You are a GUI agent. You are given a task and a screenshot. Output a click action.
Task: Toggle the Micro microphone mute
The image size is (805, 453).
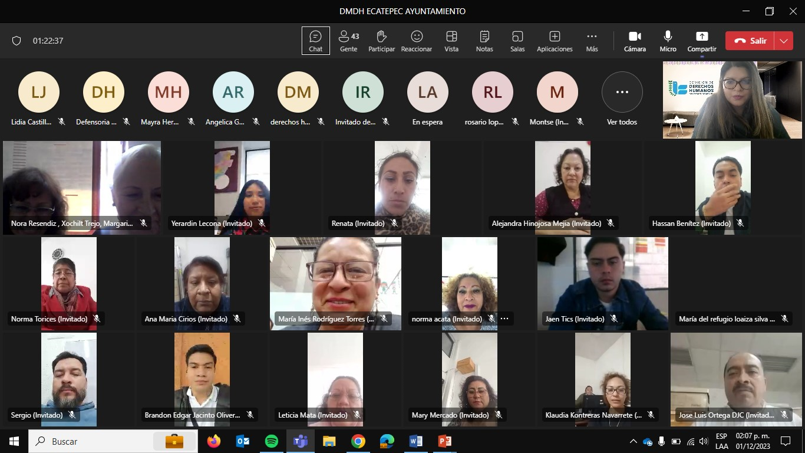click(x=668, y=41)
